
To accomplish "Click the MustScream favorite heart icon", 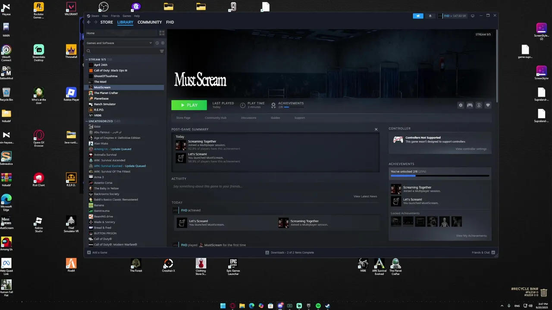I will pos(488,105).
